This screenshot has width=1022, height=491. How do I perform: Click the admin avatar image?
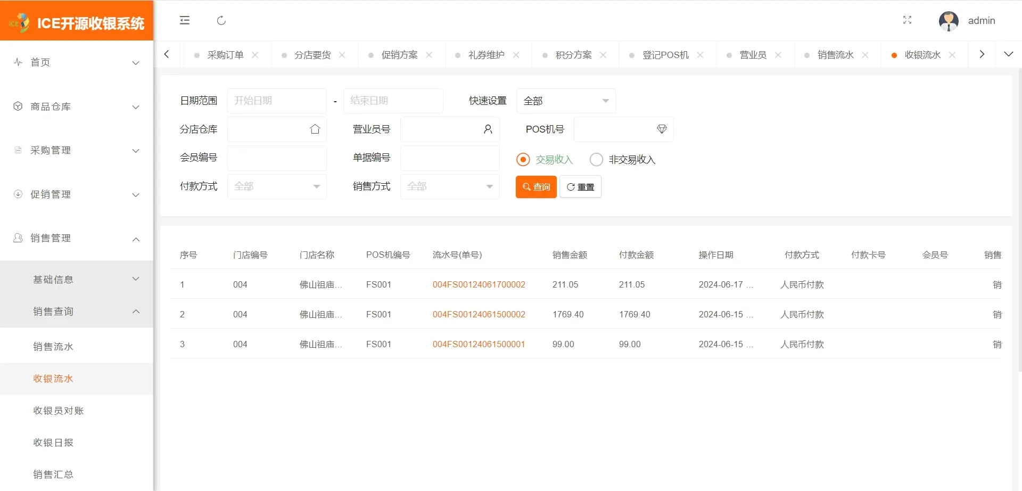tap(949, 21)
